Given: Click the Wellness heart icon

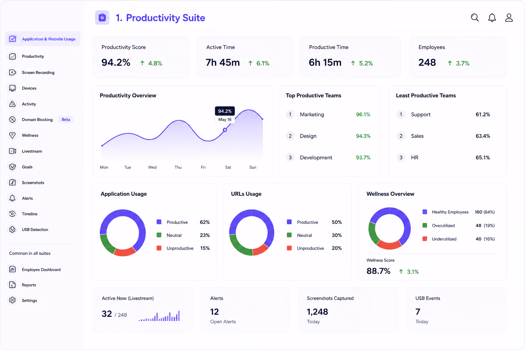Looking at the screenshot, I should click(x=13, y=135).
